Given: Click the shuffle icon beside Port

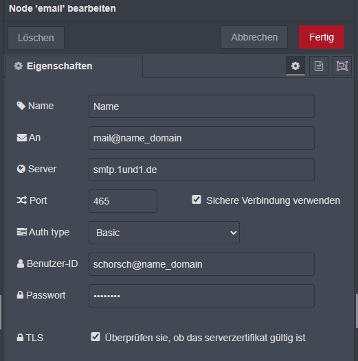Looking at the screenshot, I should (x=22, y=200).
